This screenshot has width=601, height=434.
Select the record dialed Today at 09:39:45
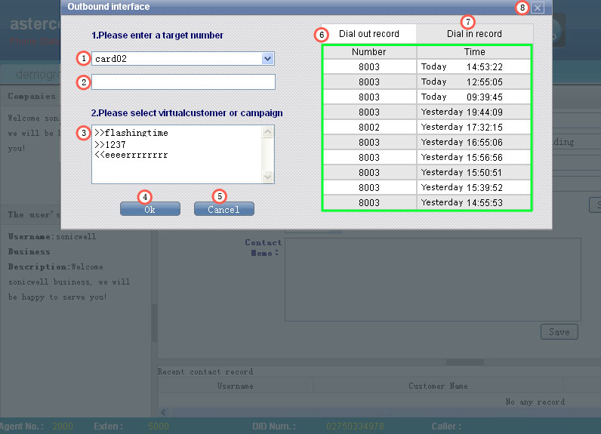tap(427, 97)
